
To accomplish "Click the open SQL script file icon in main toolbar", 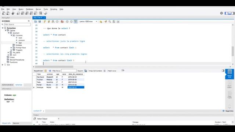I will pos(8,13).
